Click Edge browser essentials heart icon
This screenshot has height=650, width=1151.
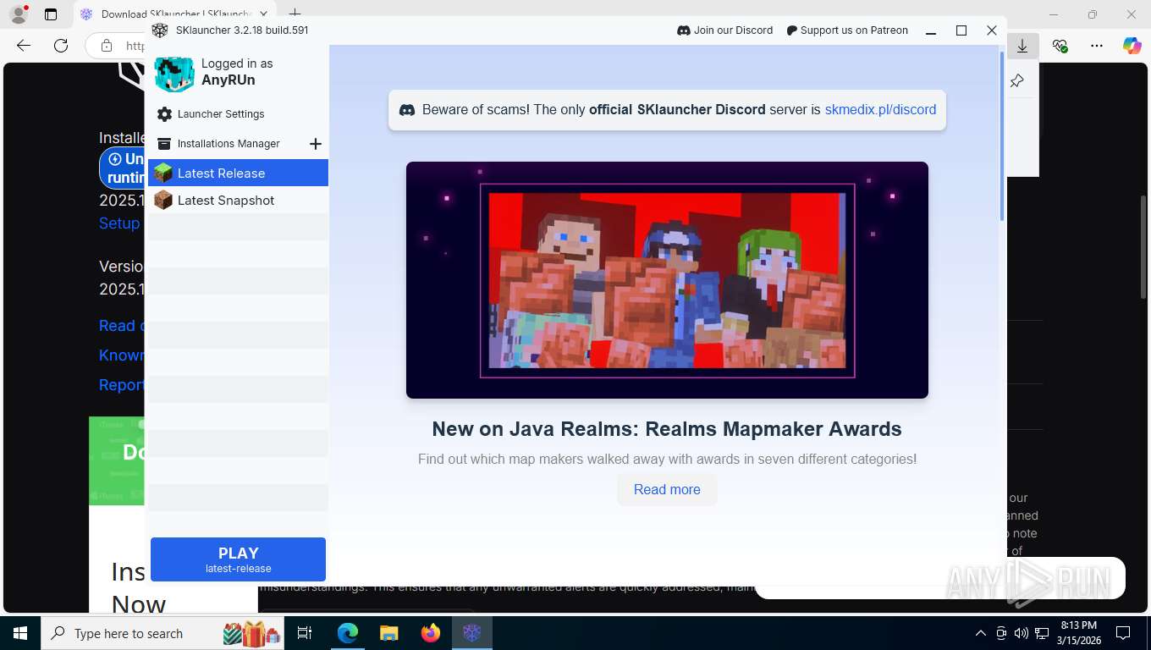[1060, 46]
